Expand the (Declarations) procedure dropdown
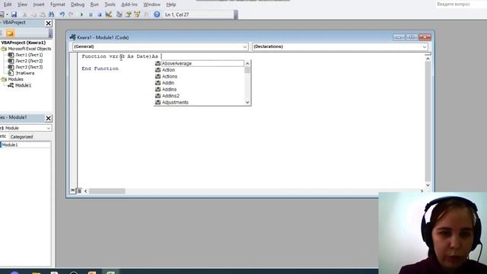 [425, 47]
